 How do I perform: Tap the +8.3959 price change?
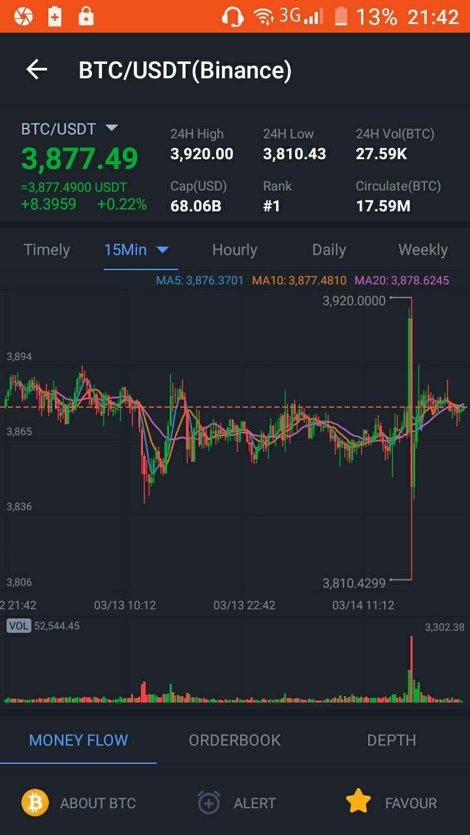coord(48,204)
